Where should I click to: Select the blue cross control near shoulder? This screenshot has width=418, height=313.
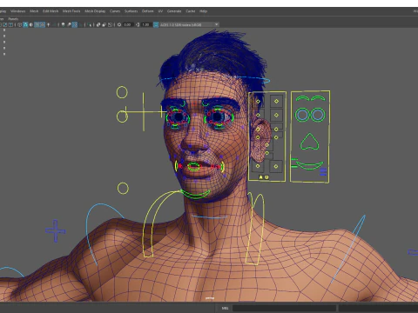click(56, 231)
